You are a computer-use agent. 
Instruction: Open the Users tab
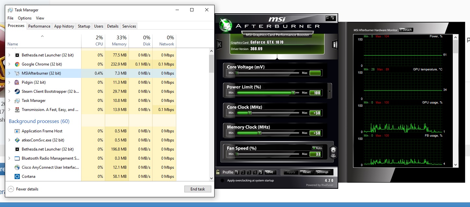coord(99,26)
